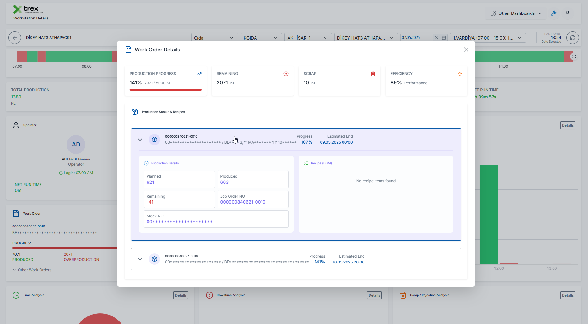Screen dimensions: 588x324
Task: Expand Other Work Orders list
Action: click(32, 270)
